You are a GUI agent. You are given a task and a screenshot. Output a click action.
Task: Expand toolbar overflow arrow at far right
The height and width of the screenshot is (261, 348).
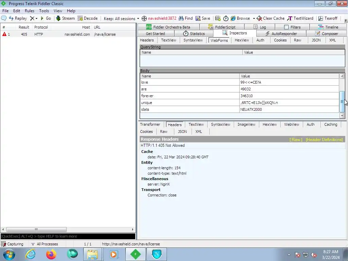(346, 20)
